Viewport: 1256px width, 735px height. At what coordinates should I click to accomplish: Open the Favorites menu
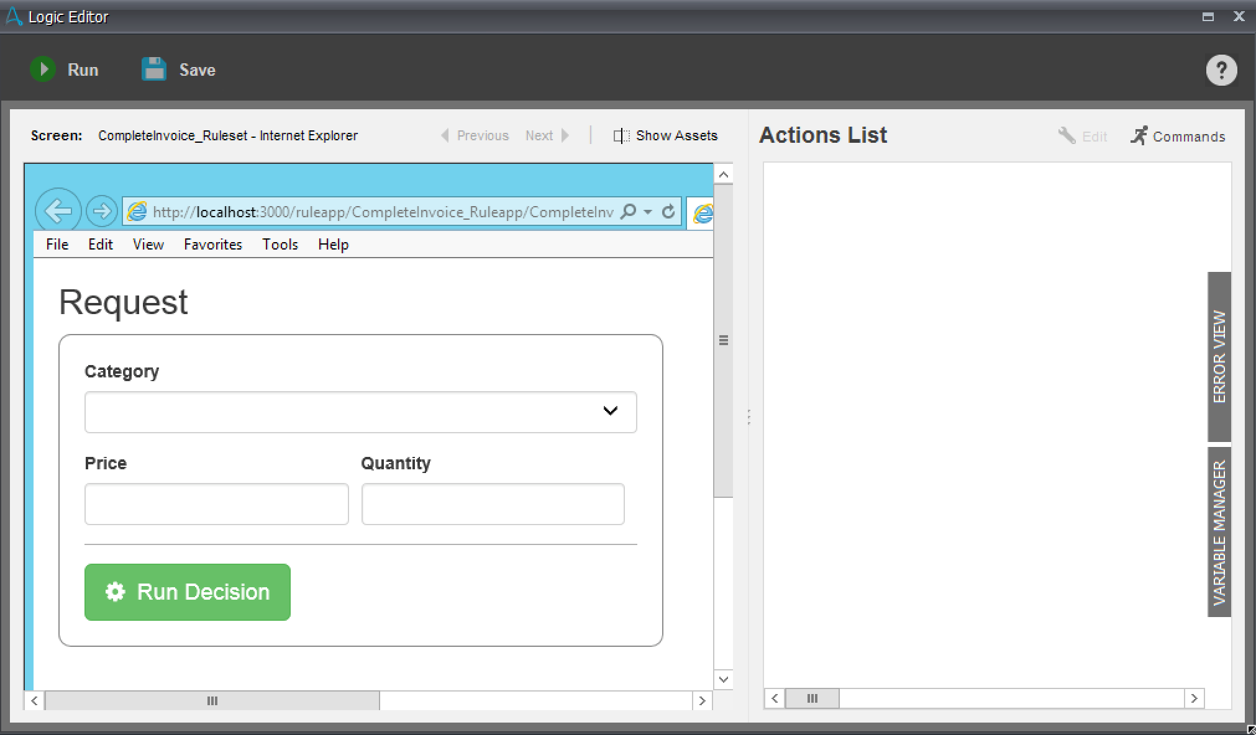tap(212, 245)
